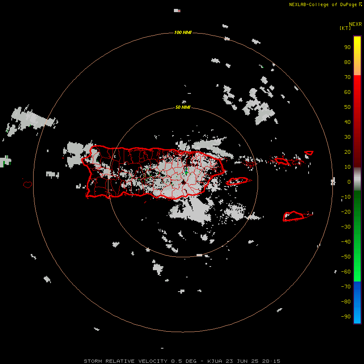364x364 pixels.
Task: Click the -50 value on the velocity scale
Action: point(346,257)
